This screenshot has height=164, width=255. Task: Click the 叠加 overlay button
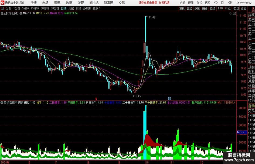click(x=189, y=8)
